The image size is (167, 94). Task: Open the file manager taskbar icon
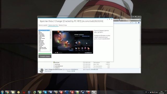point(13,92)
